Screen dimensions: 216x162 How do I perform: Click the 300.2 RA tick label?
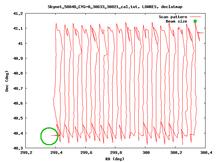[x=176, y=153]
